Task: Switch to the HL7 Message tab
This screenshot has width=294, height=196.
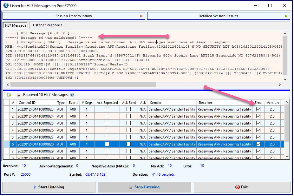Action: [x=16, y=25]
